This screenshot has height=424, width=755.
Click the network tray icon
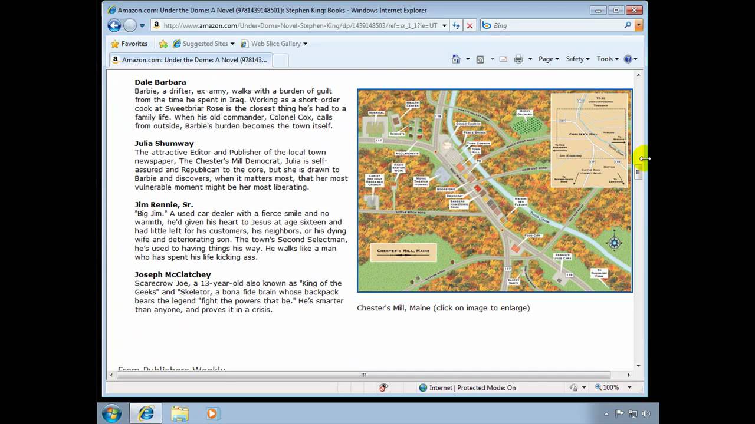click(633, 413)
